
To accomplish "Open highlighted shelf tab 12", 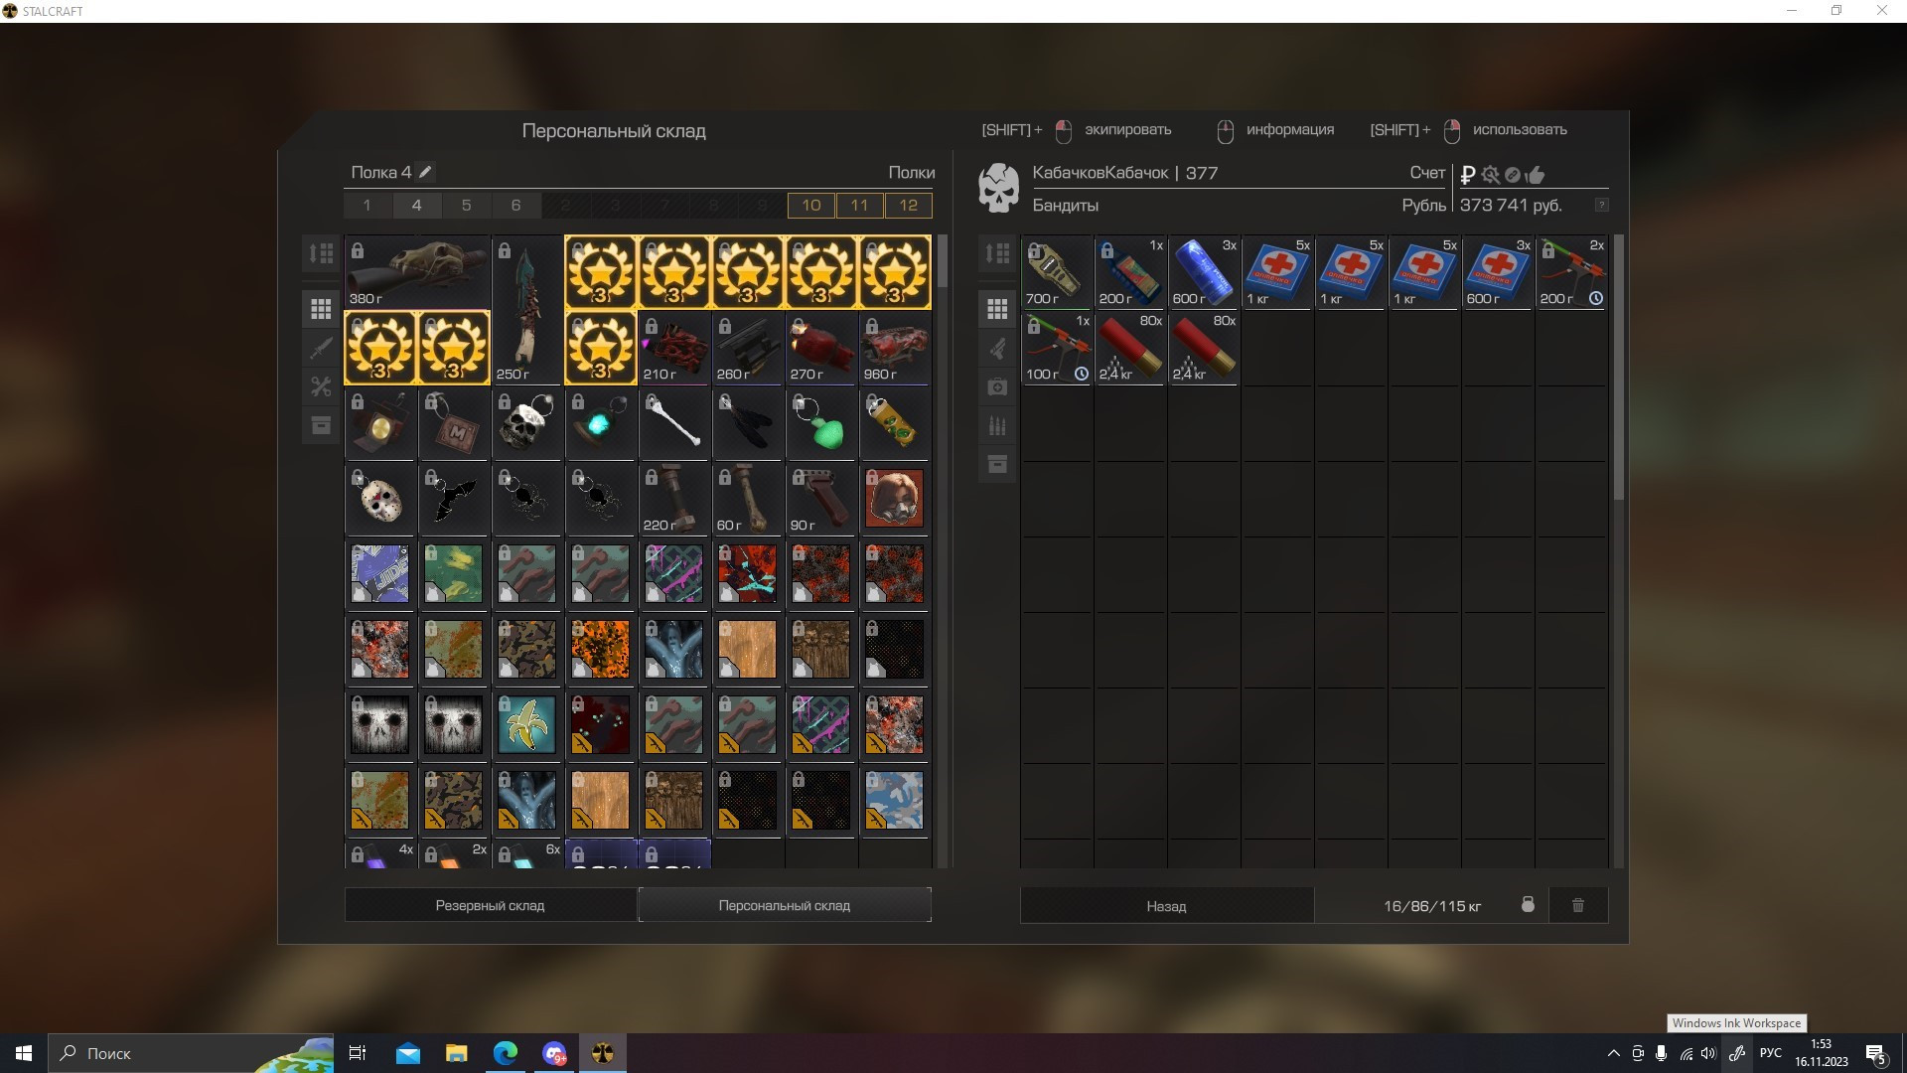I will (909, 205).
